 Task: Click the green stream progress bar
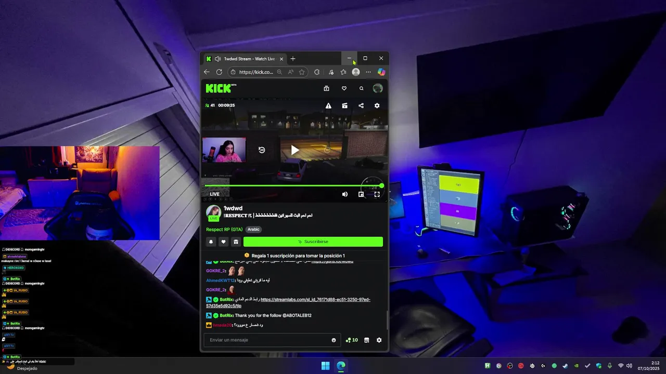(294, 185)
